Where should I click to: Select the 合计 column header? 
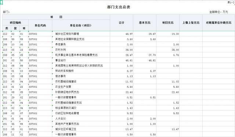pyautogui.click(x=122, y=23)
